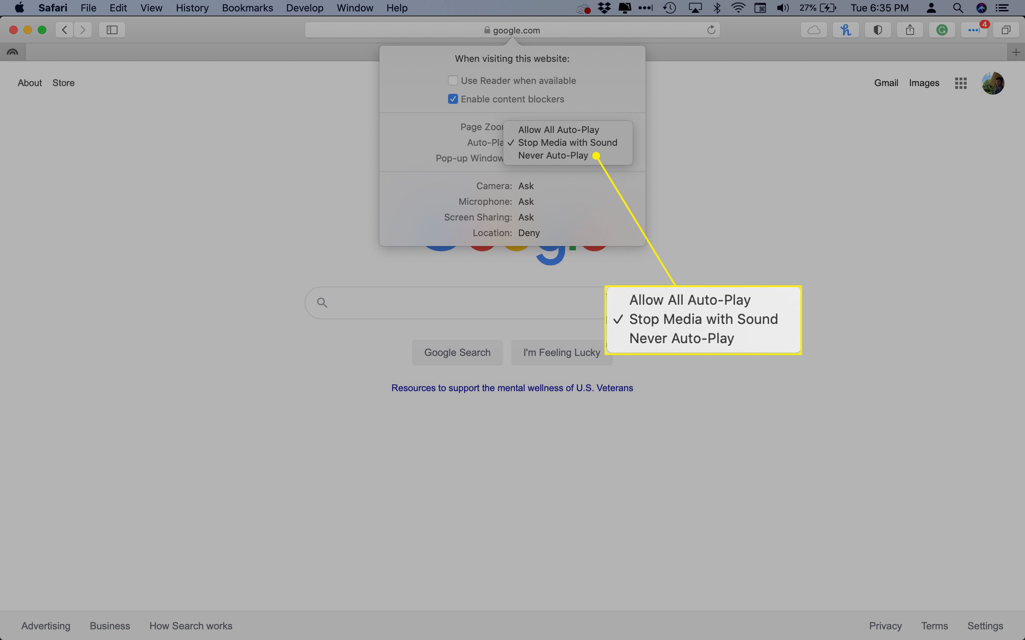Open Spotlight search in menu bar

coord(958,7)
